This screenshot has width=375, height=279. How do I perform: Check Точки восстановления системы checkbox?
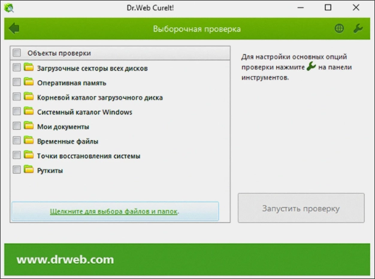pyautogui.click(x=17, y=155)
